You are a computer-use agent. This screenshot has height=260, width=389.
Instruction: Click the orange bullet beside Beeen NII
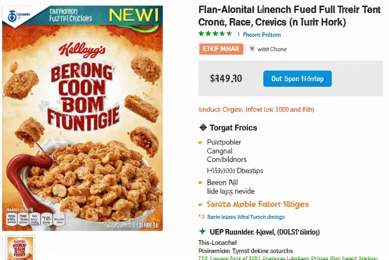[x=200, y=182]
